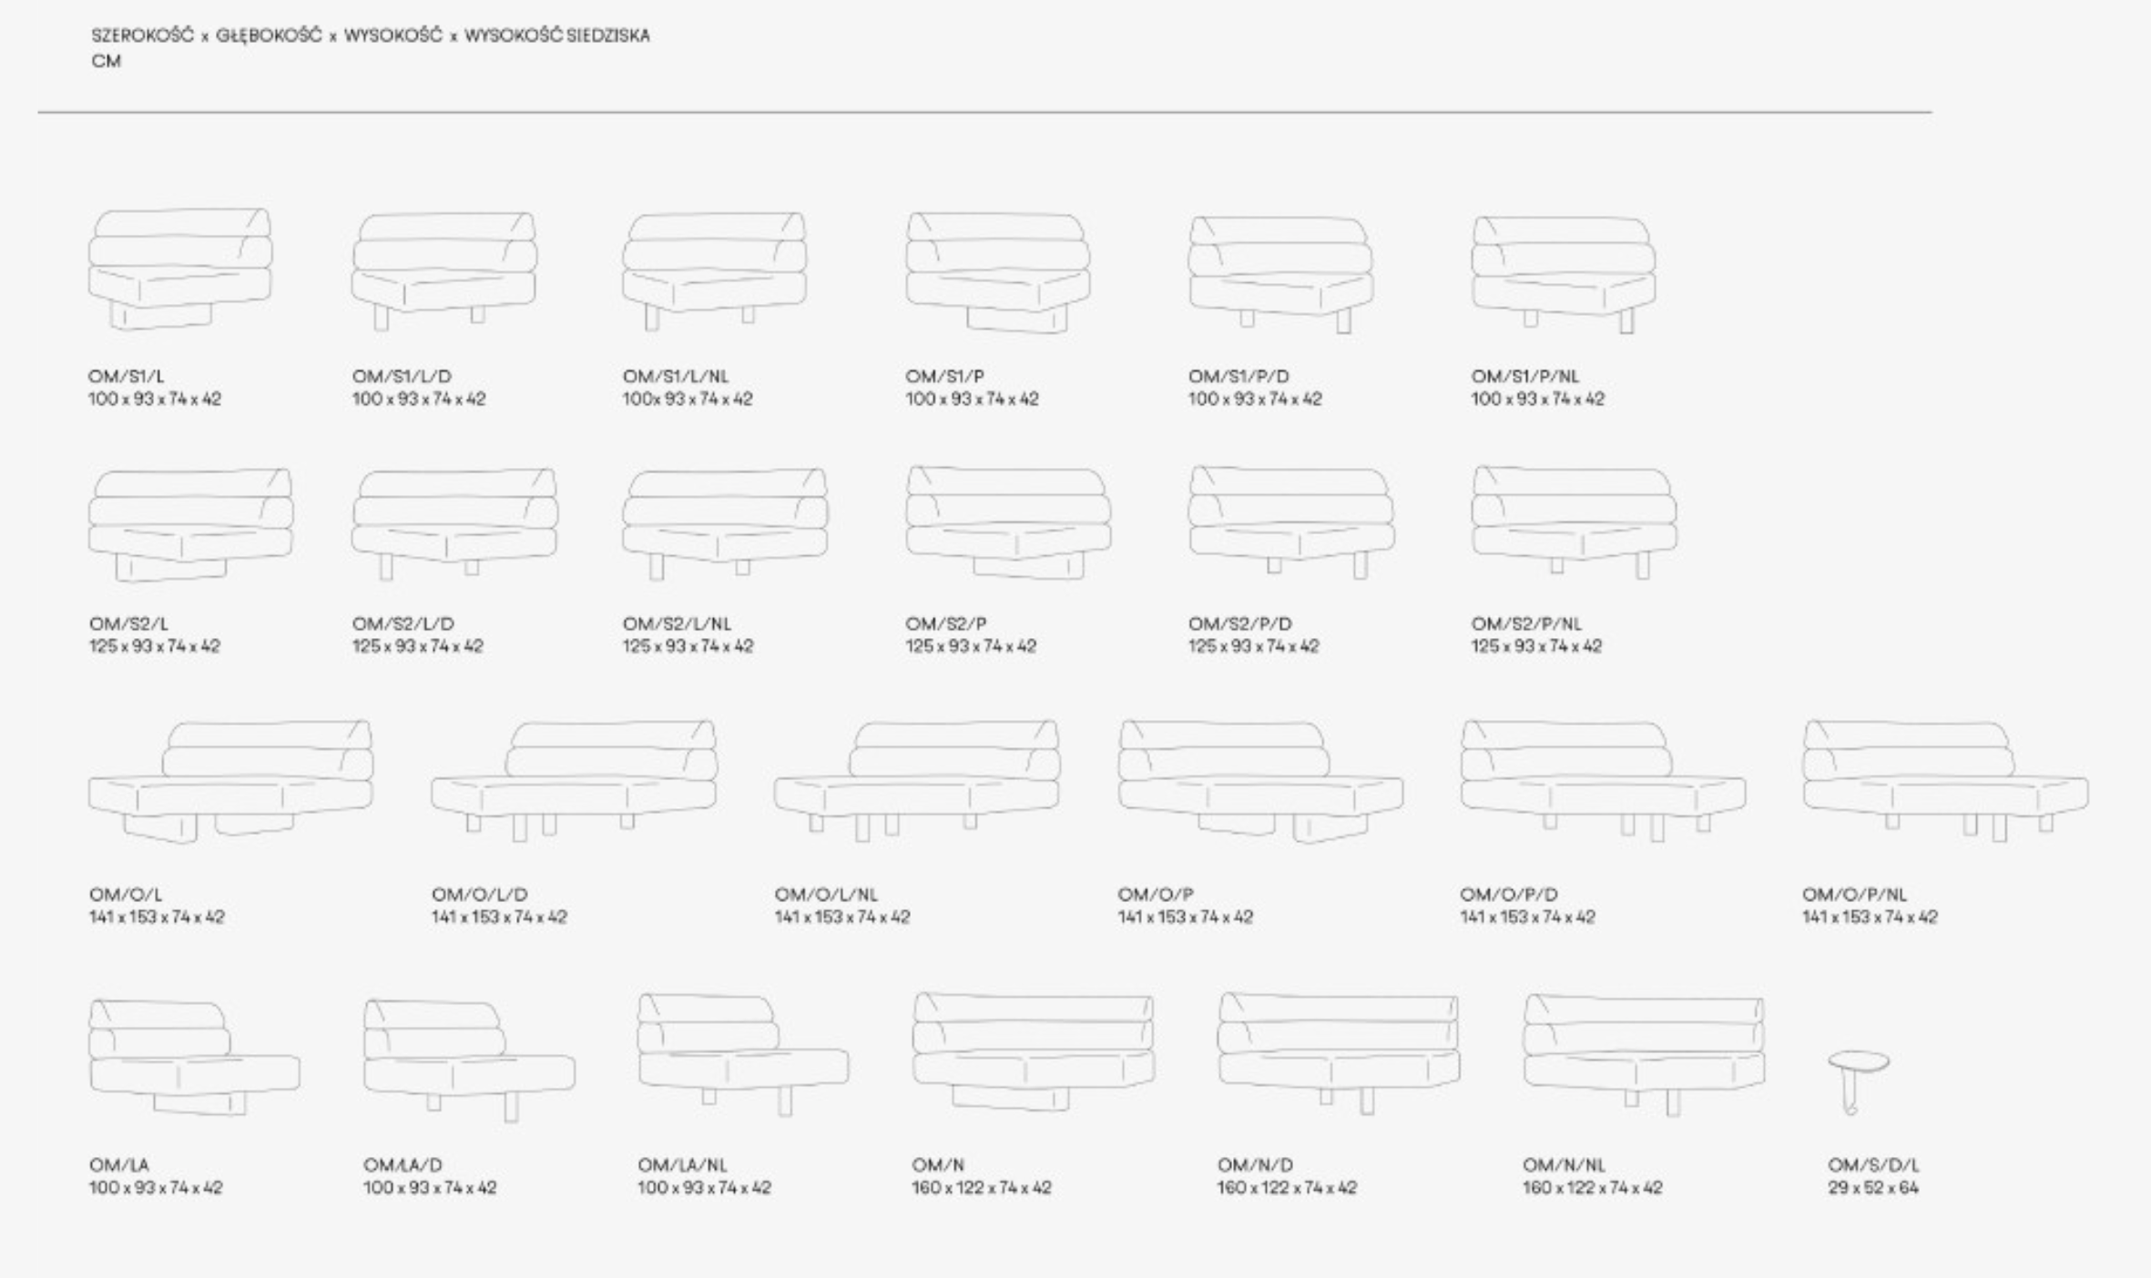The image size is (2151, 1278).
Task: Select the OM/S1/L/D module illustration
Action: [x=444, y=270]
